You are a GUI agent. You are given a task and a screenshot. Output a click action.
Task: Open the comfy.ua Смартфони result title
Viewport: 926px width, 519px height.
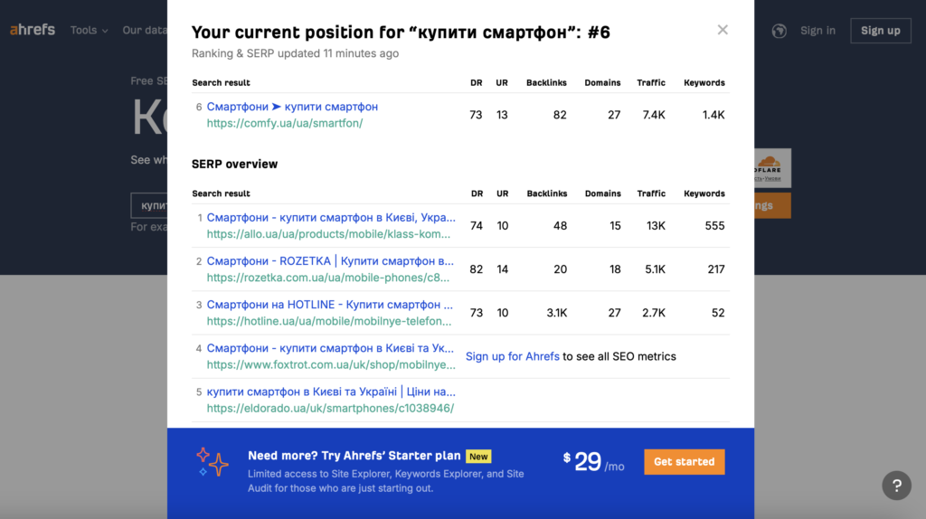click(292, 107)
